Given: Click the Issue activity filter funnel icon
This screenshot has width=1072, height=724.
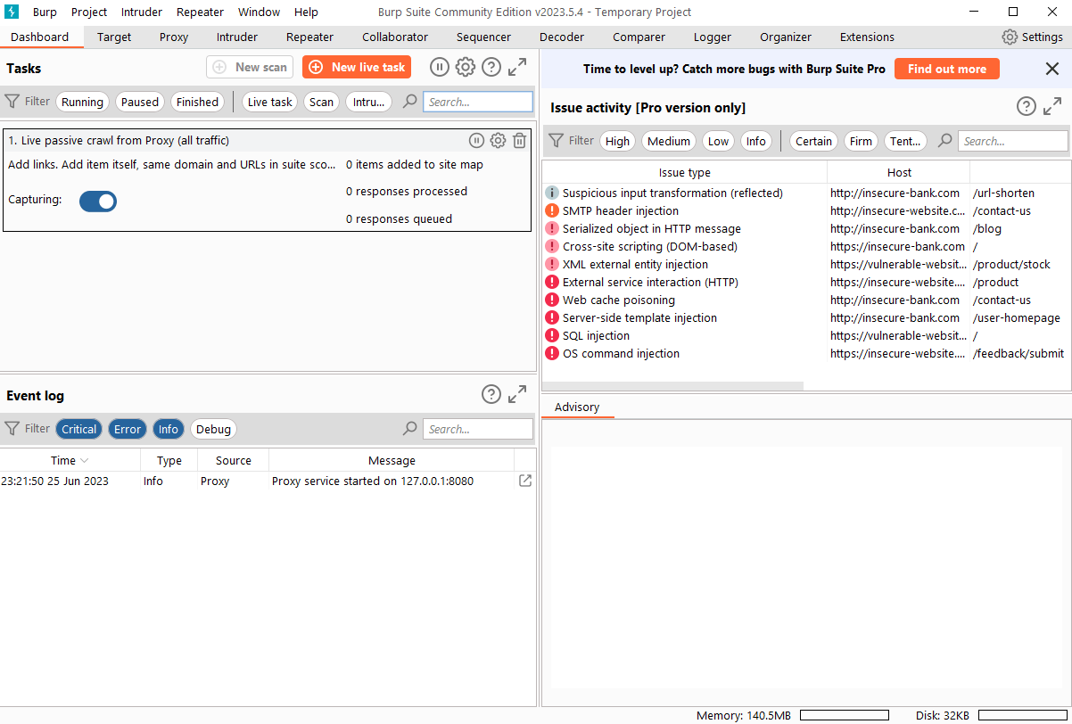Looking at the screenshot, I should coord(557,141).
